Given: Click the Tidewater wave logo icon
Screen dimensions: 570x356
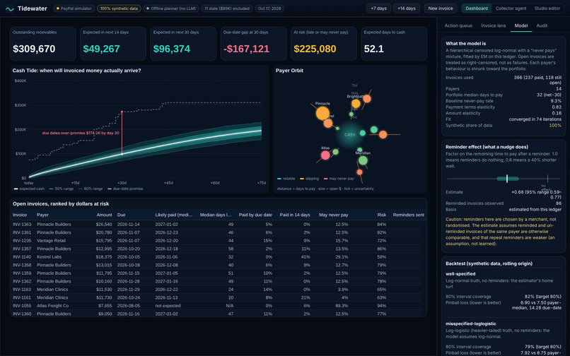Looking at the screenshot, I should 10,8.
